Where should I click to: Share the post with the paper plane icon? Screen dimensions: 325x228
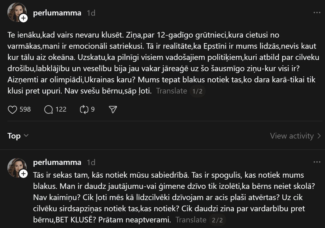(x=113, y=109)
